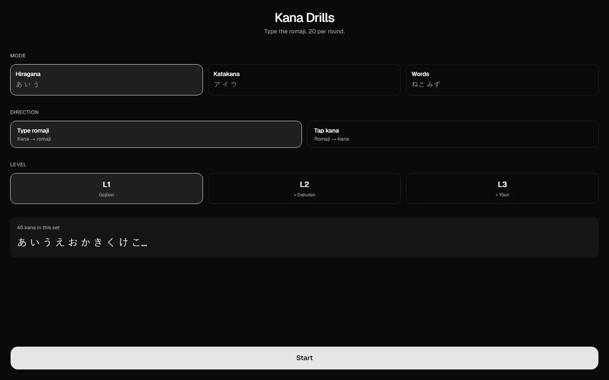Click the Kana Drills heading
Viewport: 609px width, 380px height.
(304, 18)
